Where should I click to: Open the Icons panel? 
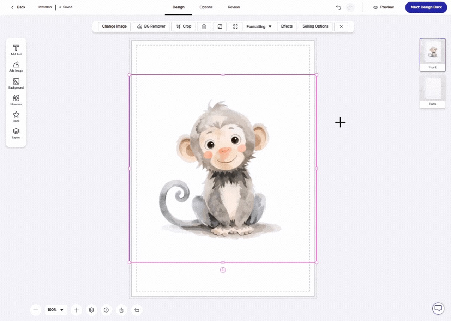coord(16,116)
